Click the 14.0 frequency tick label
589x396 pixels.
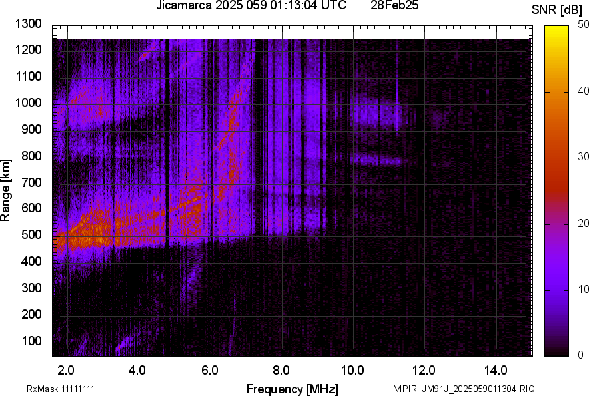click(496, 370)
